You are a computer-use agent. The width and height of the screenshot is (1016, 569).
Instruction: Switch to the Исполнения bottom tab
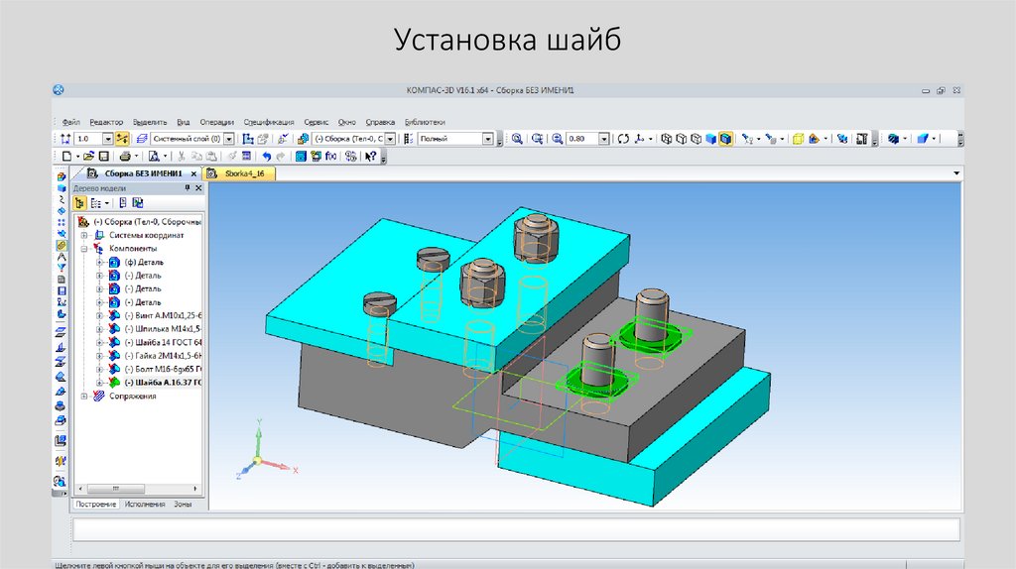(145, 504)
